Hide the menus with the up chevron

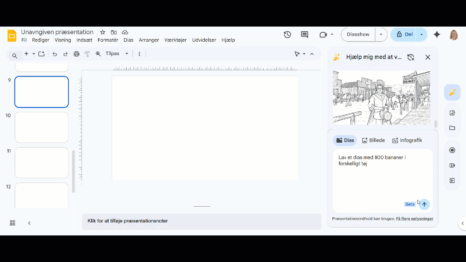312,54
